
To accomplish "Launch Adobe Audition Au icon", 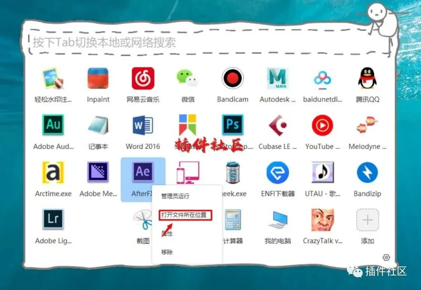I will click(53, 124).
